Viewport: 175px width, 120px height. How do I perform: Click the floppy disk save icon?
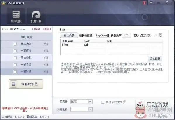coord(13,84)
